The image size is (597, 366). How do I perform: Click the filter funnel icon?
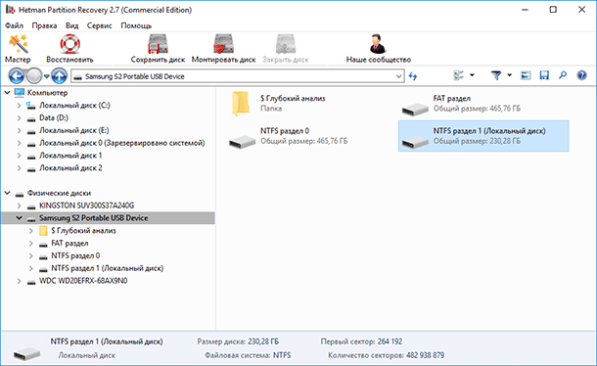click(x=496, y=75)
